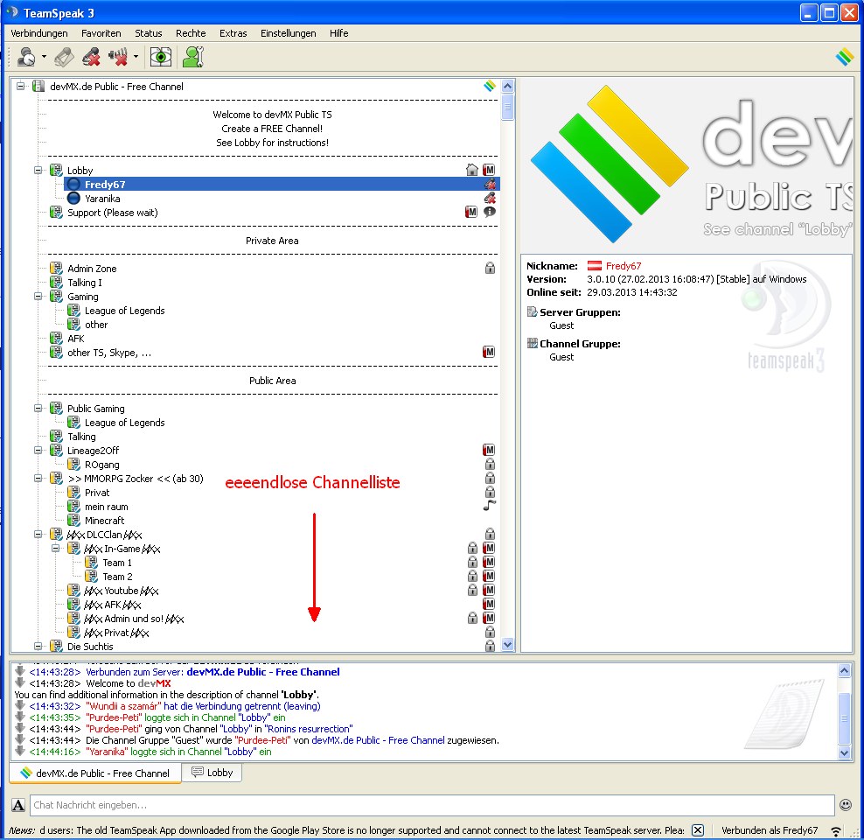Collapse the DLCClan channel
The image size is (864, 840).
(38, 535)
